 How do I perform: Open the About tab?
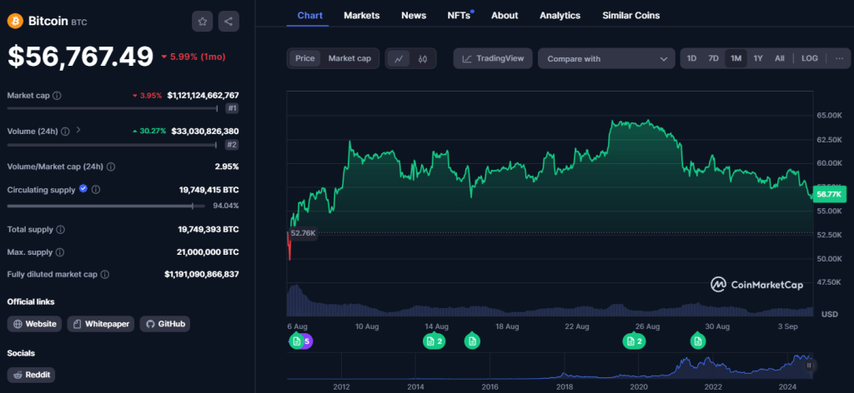click(505, 16)
